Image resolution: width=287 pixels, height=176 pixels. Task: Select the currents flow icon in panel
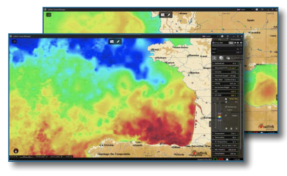(x=215, y=58)
